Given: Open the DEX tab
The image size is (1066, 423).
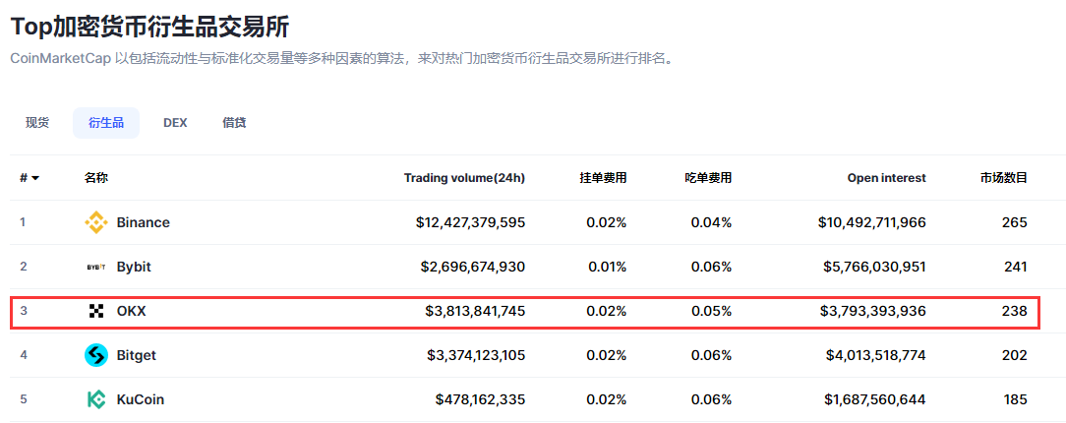Looking at the screenshot, I should 175,123.
